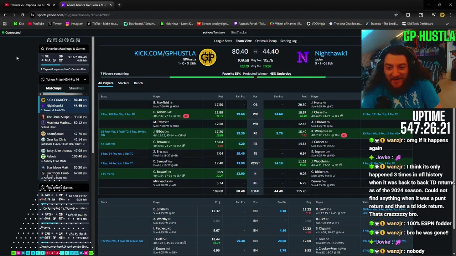The width and height of the screenshot is (456, 256).
Task: Click the first football league icon above sidebar
Action: tap(49, 40)
